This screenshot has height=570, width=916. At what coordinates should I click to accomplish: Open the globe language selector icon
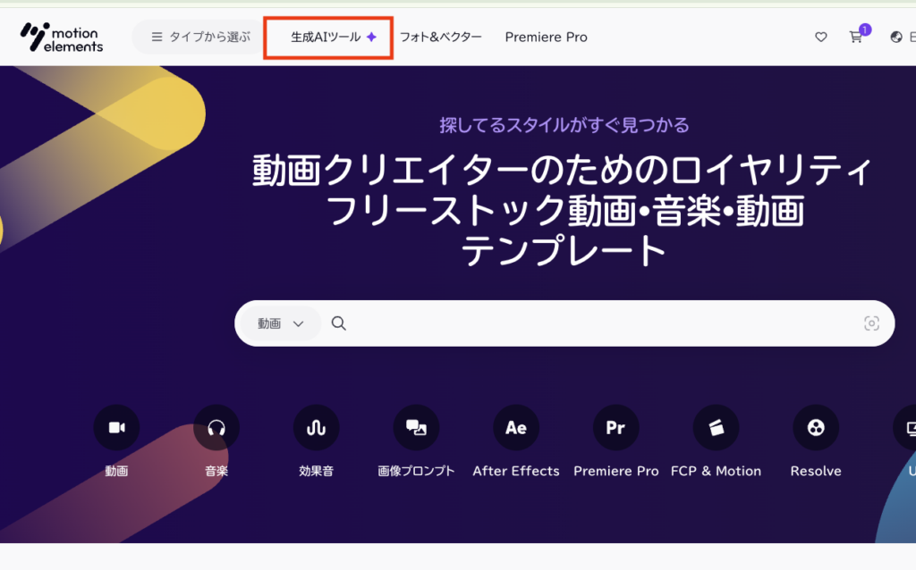(x=896, y=38)
